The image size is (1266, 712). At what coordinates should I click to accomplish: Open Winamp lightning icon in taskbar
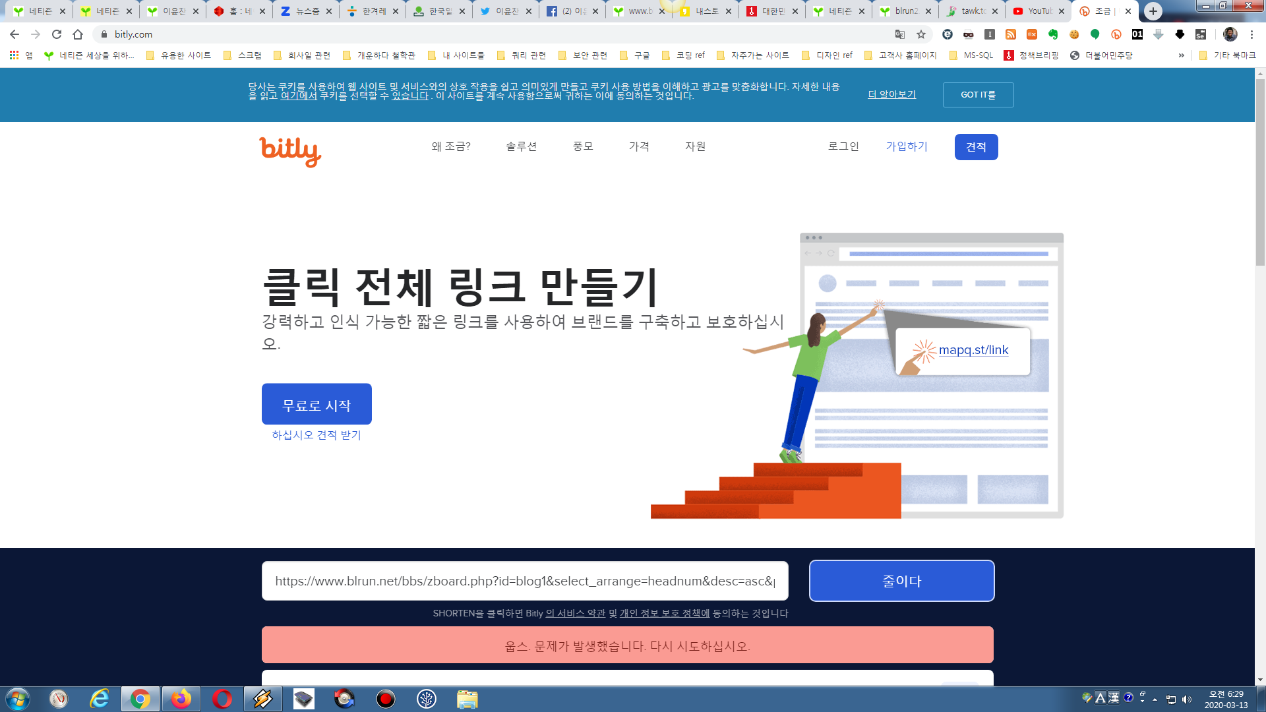(262, 699)
